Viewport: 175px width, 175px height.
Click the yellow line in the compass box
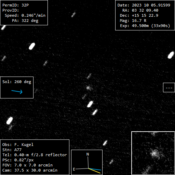tap(94, 171)
